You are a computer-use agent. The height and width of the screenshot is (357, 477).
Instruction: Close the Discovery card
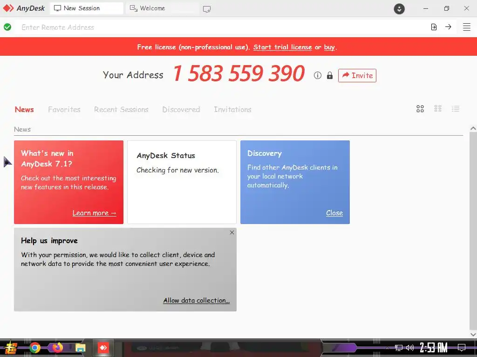334,213
